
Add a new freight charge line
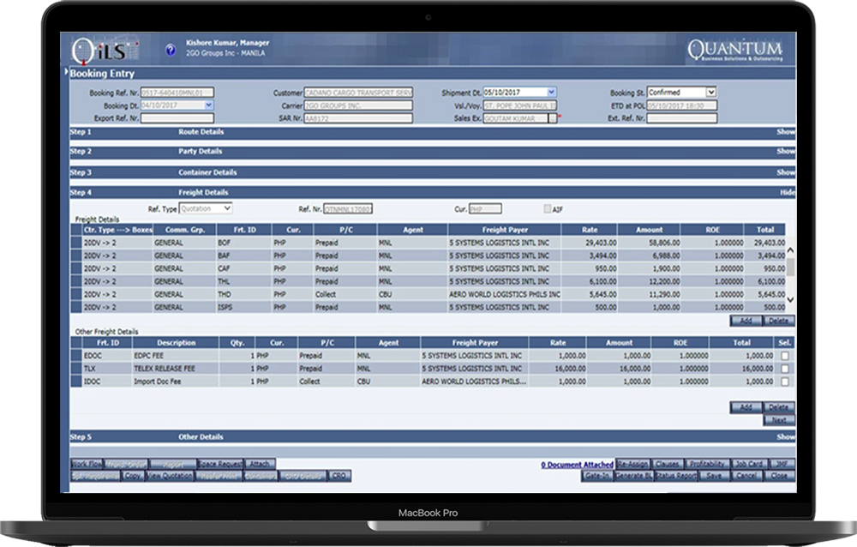point(745,320)
